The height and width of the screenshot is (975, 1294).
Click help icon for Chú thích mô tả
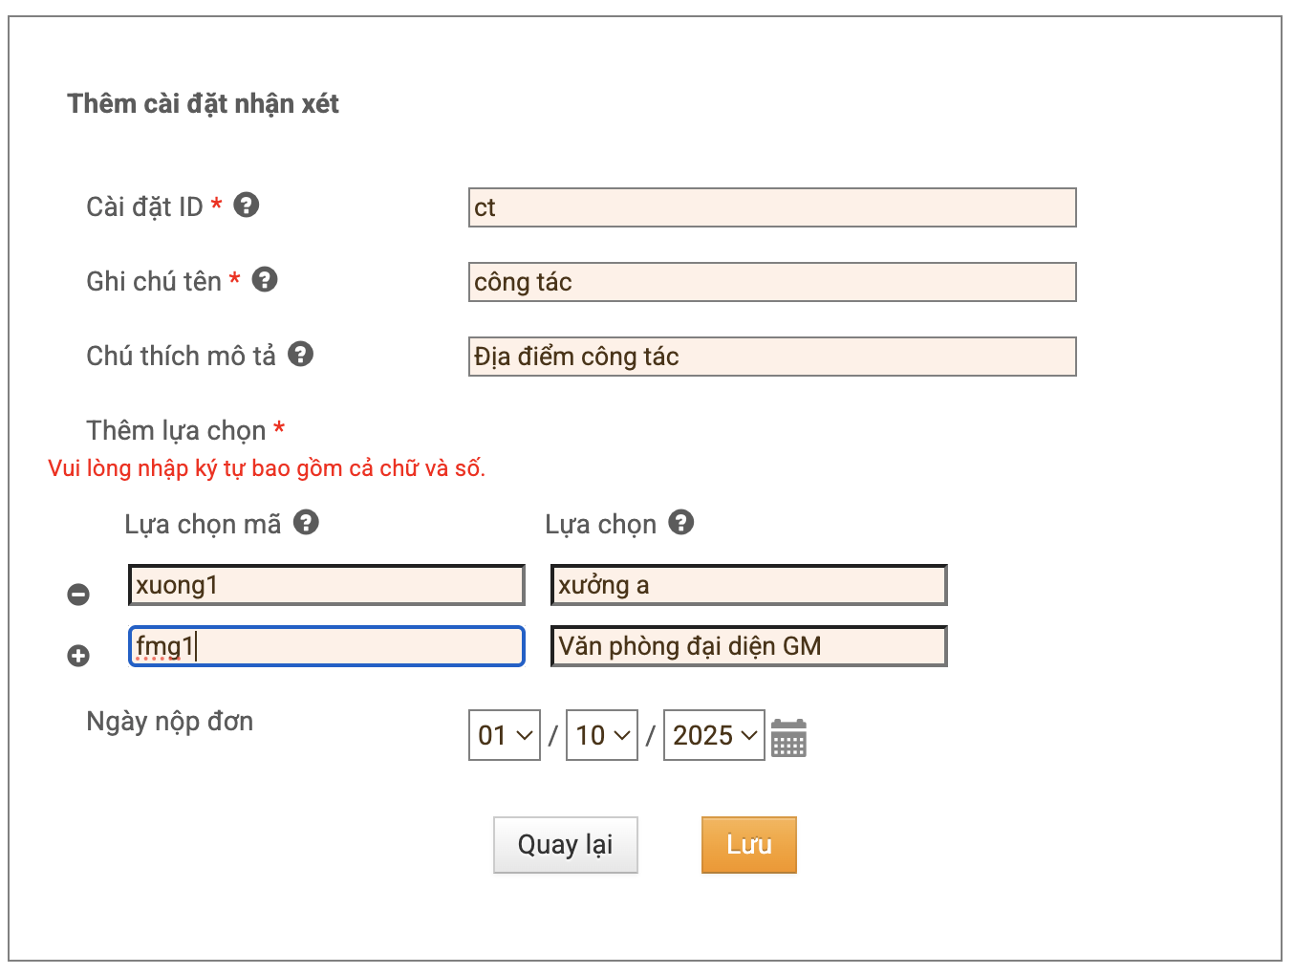[x=301, y=355]
